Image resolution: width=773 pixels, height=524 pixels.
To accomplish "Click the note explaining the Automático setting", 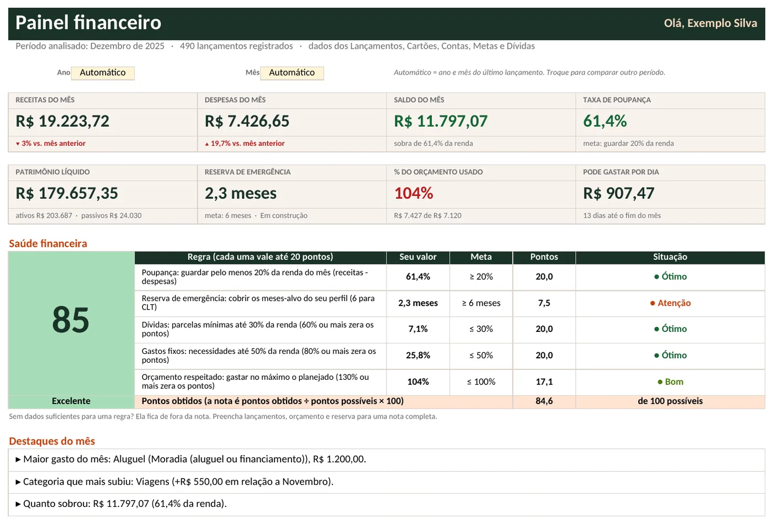I will click(530, 72).
